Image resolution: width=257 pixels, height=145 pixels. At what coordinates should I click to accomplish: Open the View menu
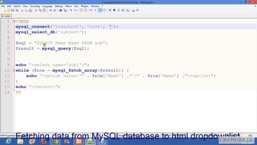point(25,6)
